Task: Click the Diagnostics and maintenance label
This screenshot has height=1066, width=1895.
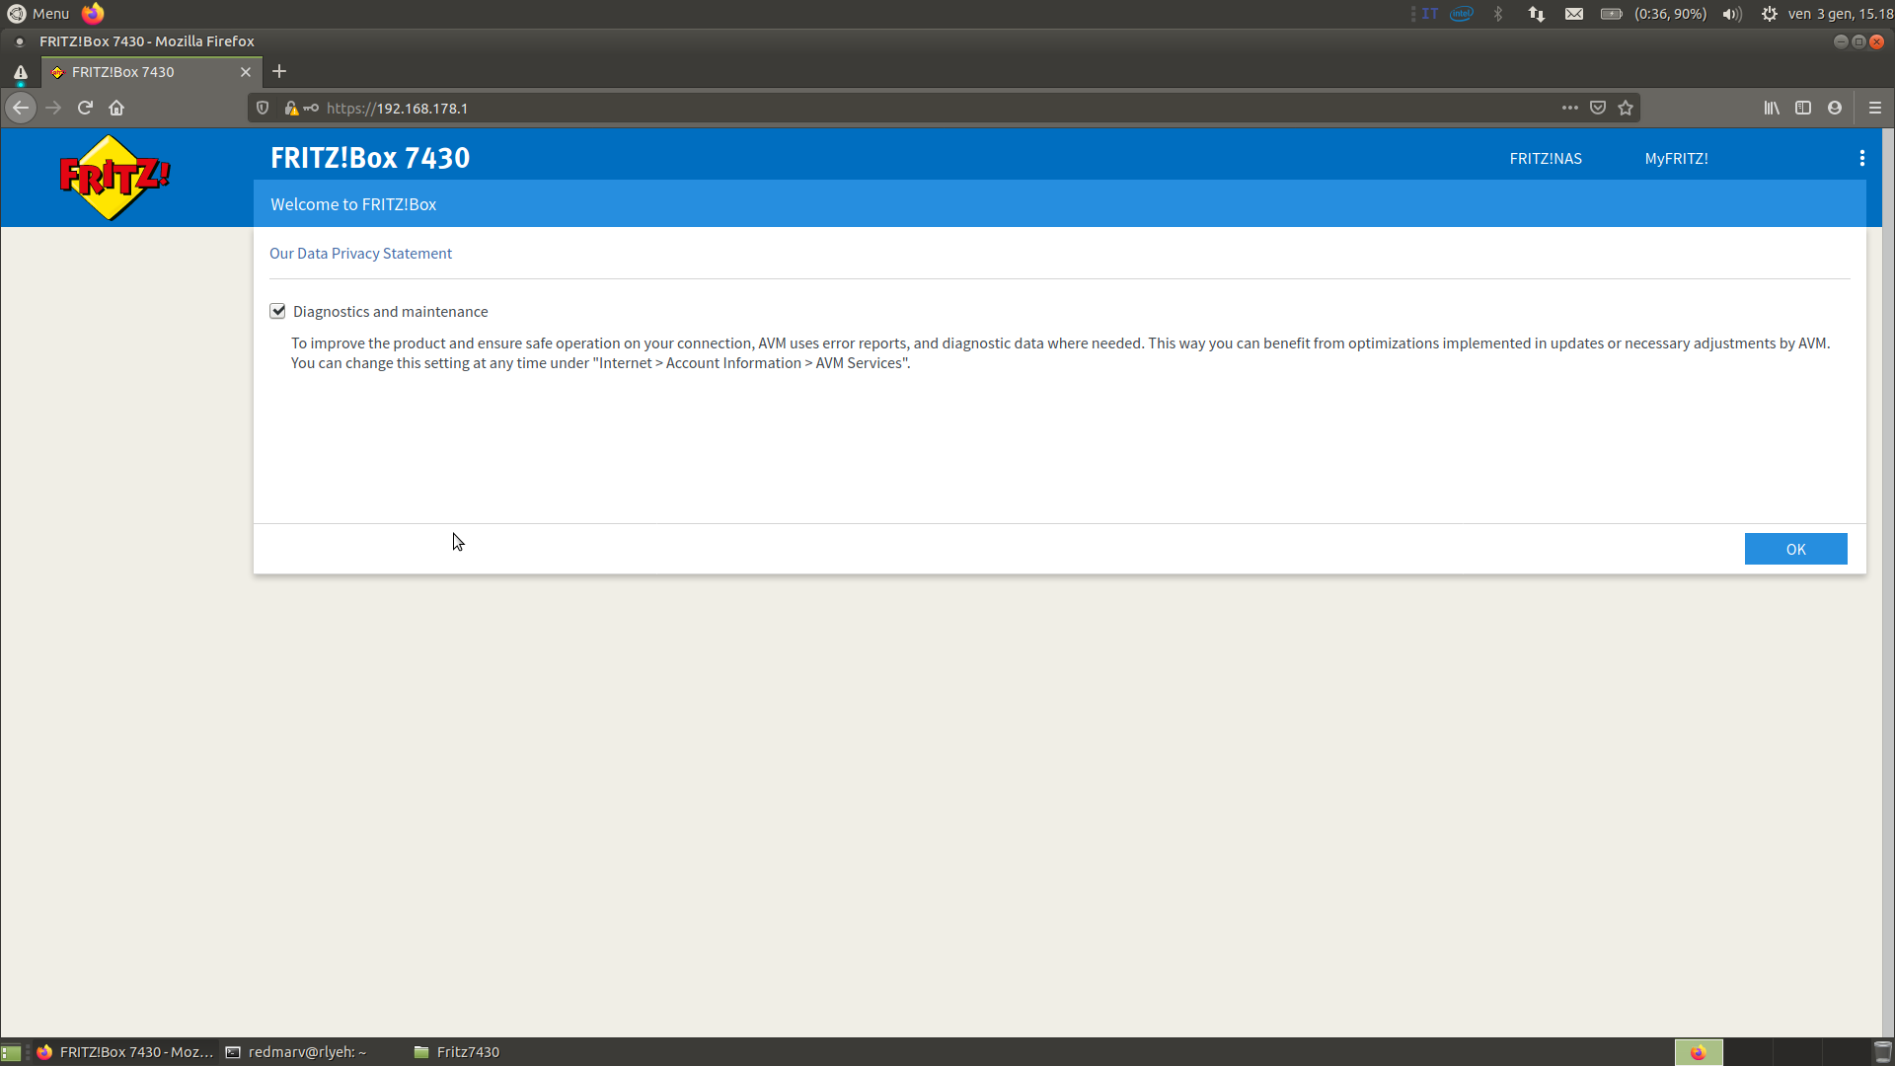Action: click(x=390, y=312)
